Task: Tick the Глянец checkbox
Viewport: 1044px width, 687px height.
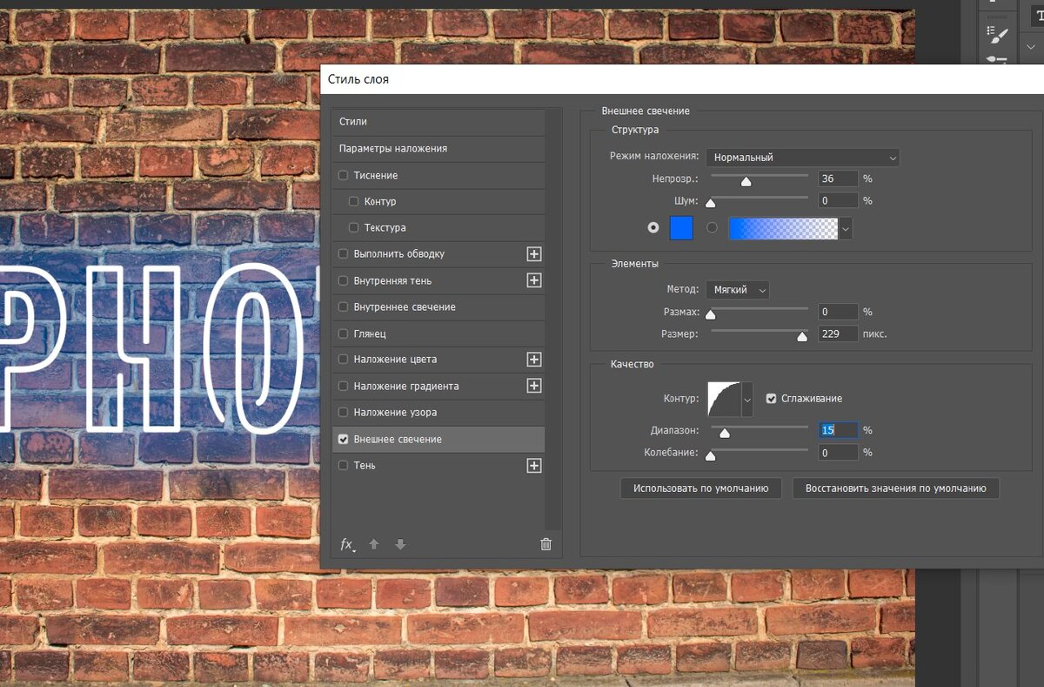Action: (343, 333)
